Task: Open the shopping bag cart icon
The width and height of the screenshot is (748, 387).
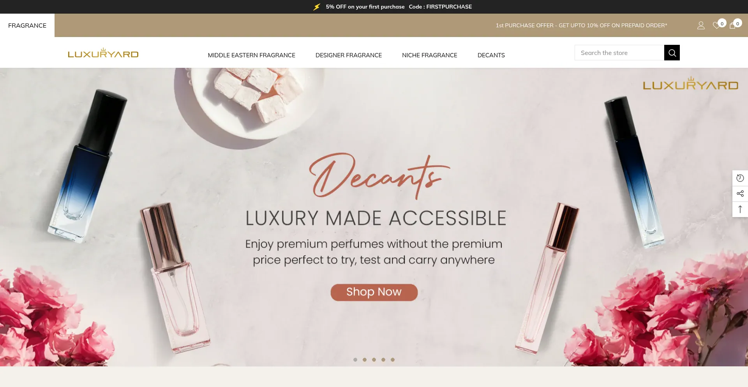Action: (732, 25)
